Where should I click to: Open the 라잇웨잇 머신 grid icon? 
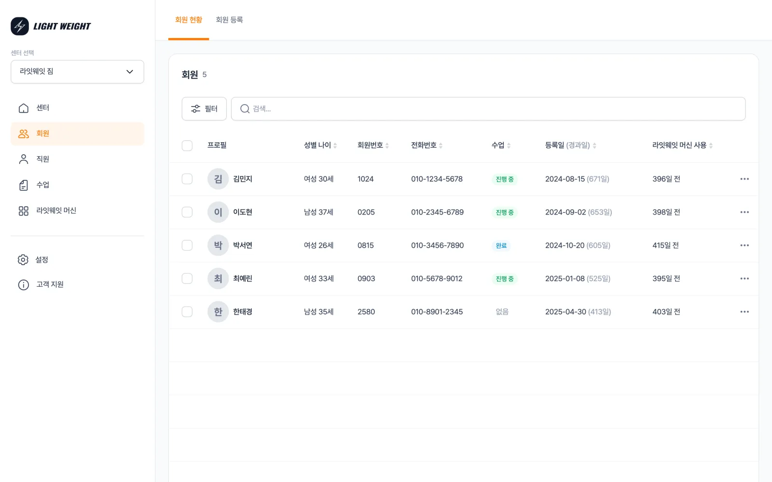coord(23,211)
